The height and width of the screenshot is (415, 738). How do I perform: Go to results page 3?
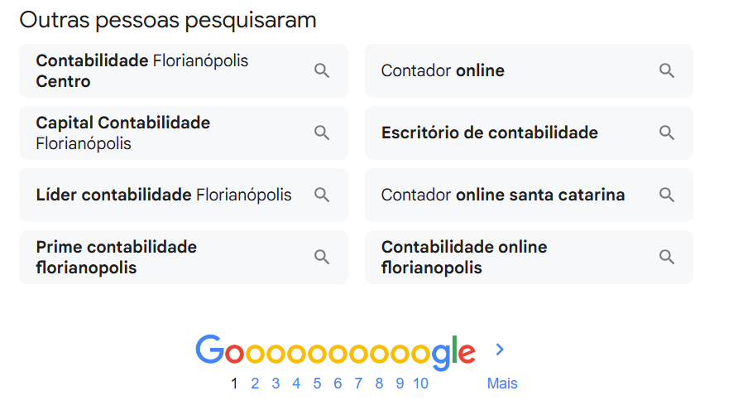pyautogui.click(x=276, y=384)
